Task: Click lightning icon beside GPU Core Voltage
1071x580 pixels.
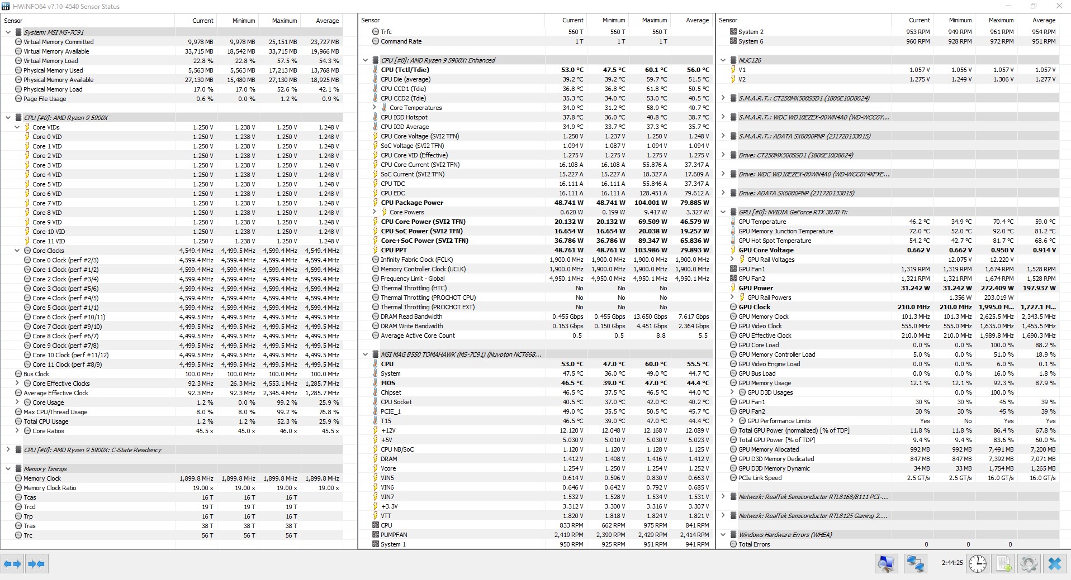Action: (733, 250)
